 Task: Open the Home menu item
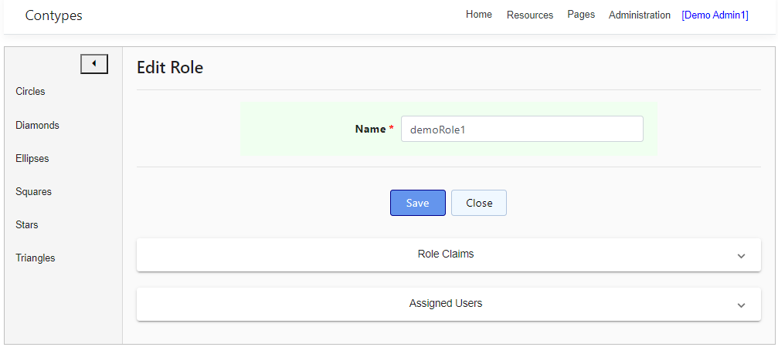pyautogui.click(x=479, y=15)
